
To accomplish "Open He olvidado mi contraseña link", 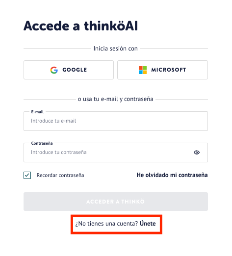I will point(172,175).
